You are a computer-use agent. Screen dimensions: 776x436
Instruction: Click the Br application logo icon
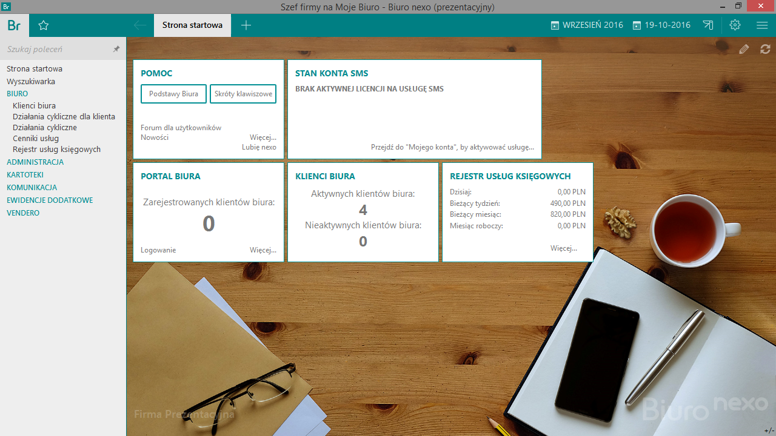click(14, 25)
